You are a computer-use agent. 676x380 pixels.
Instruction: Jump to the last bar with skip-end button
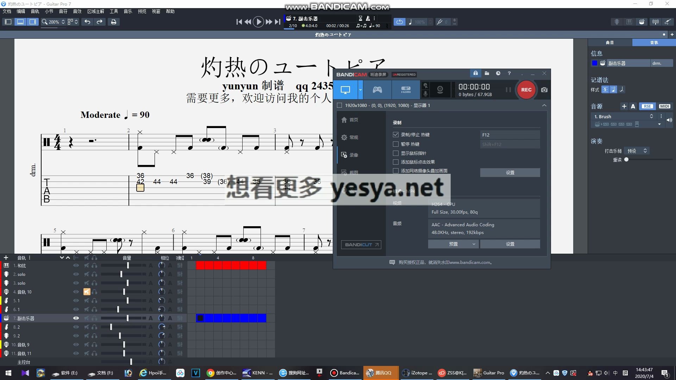point(278,22)
